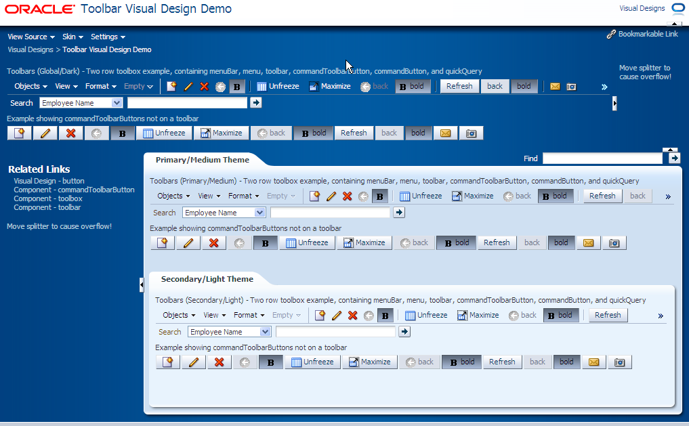Click the search go arrow in Primary/Medium theme

(399, 213)
